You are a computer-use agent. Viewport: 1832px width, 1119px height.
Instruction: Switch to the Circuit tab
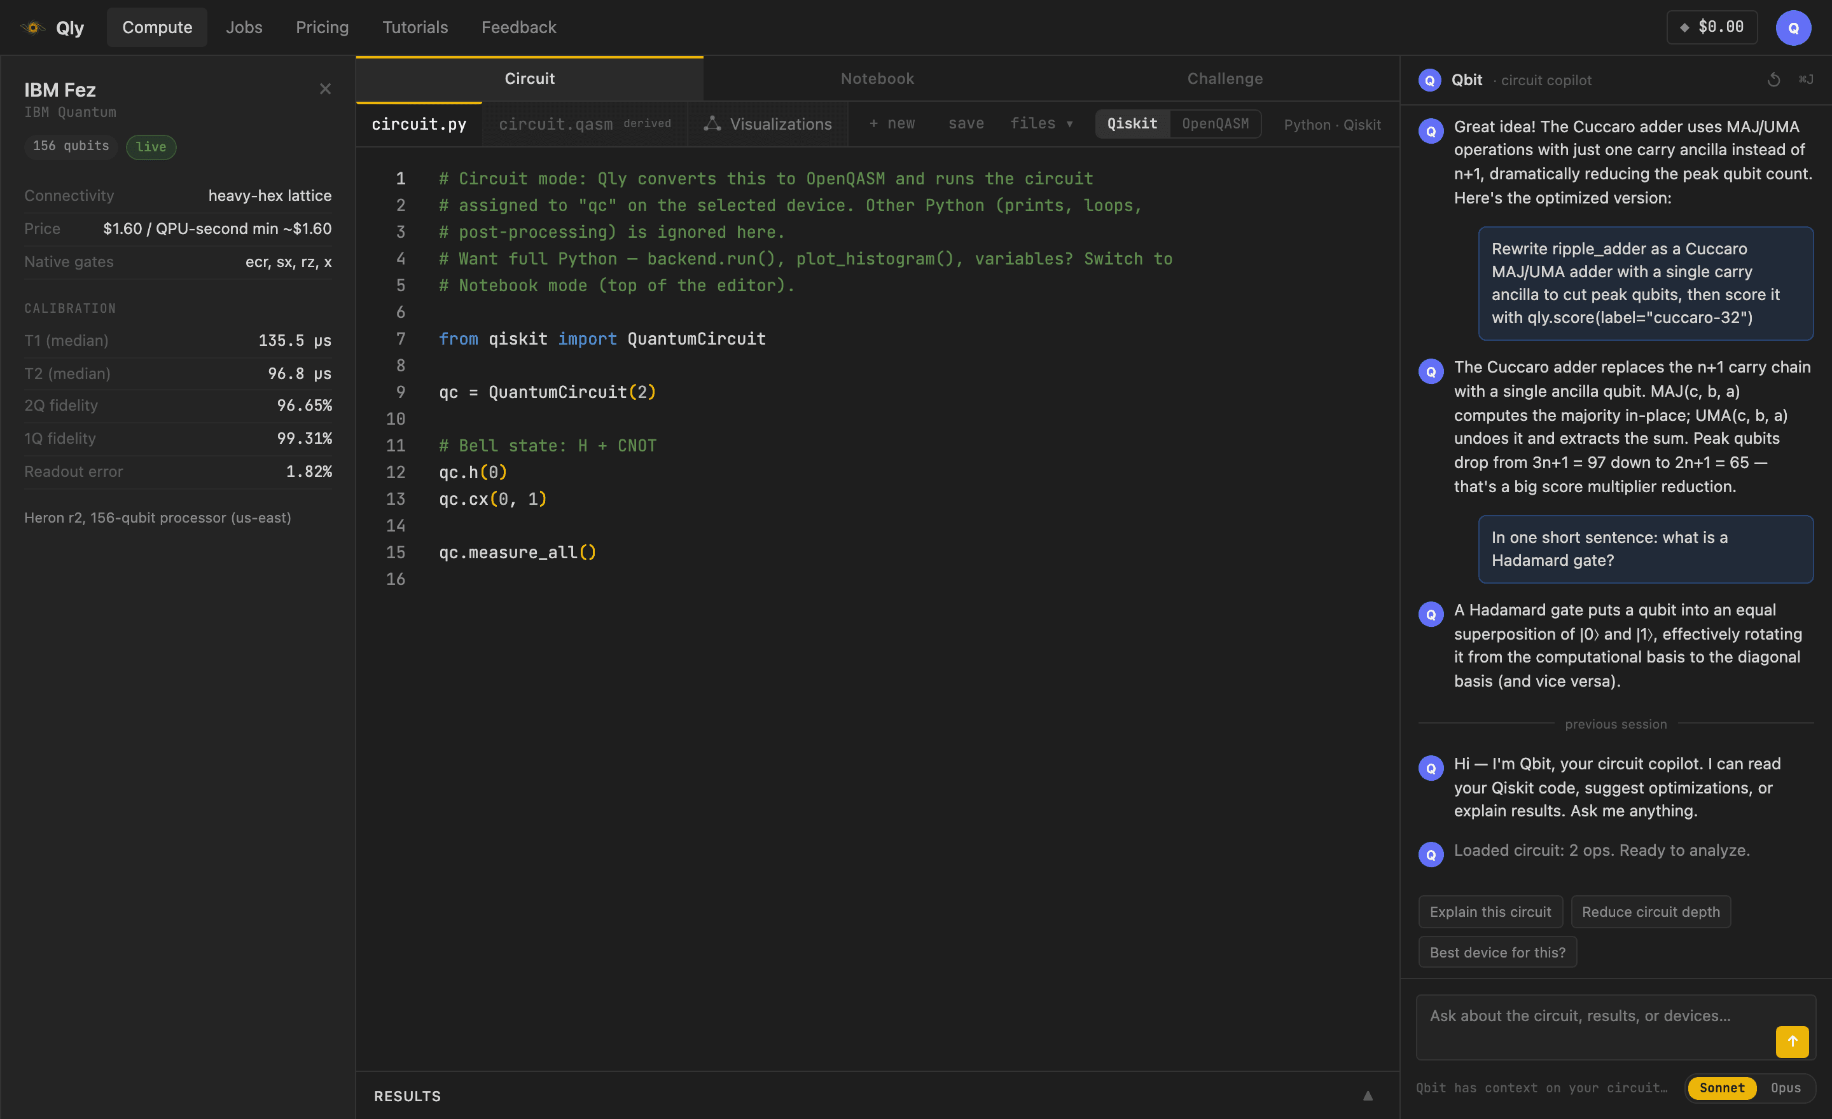529,79
